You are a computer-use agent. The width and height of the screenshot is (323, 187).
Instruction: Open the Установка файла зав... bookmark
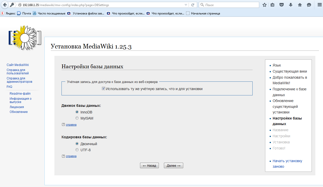click(x=86, y=13)
